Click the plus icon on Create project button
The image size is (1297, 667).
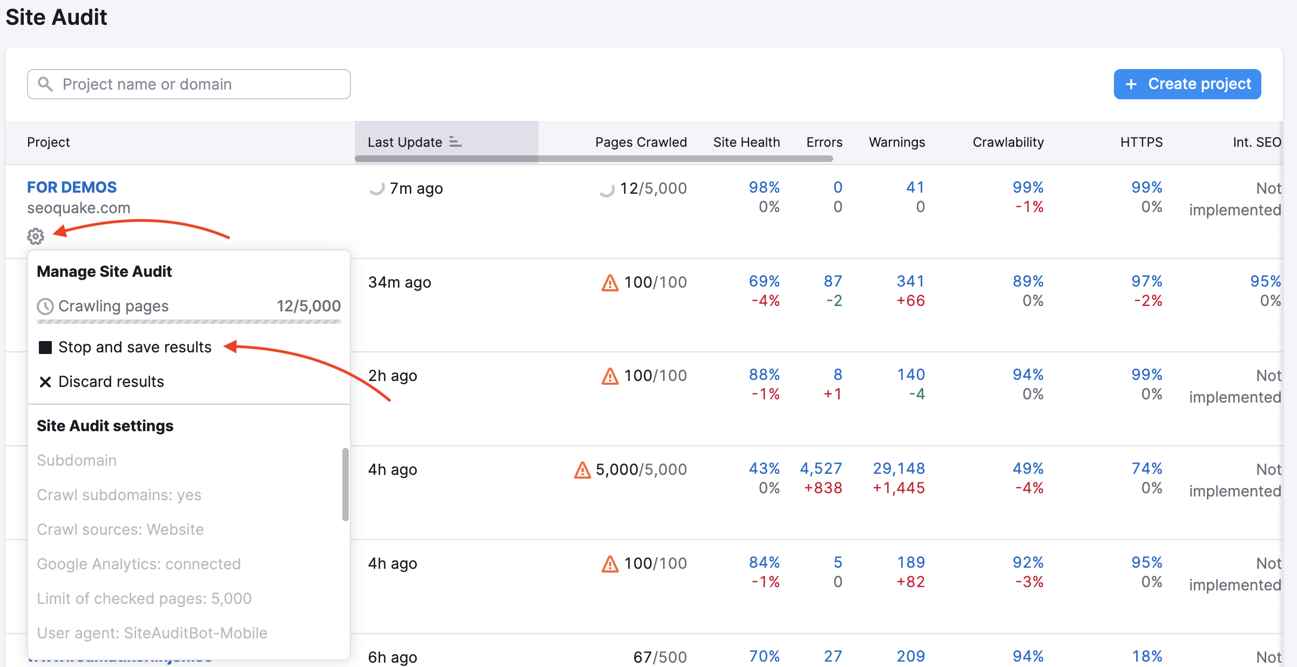pos(1132,84)
